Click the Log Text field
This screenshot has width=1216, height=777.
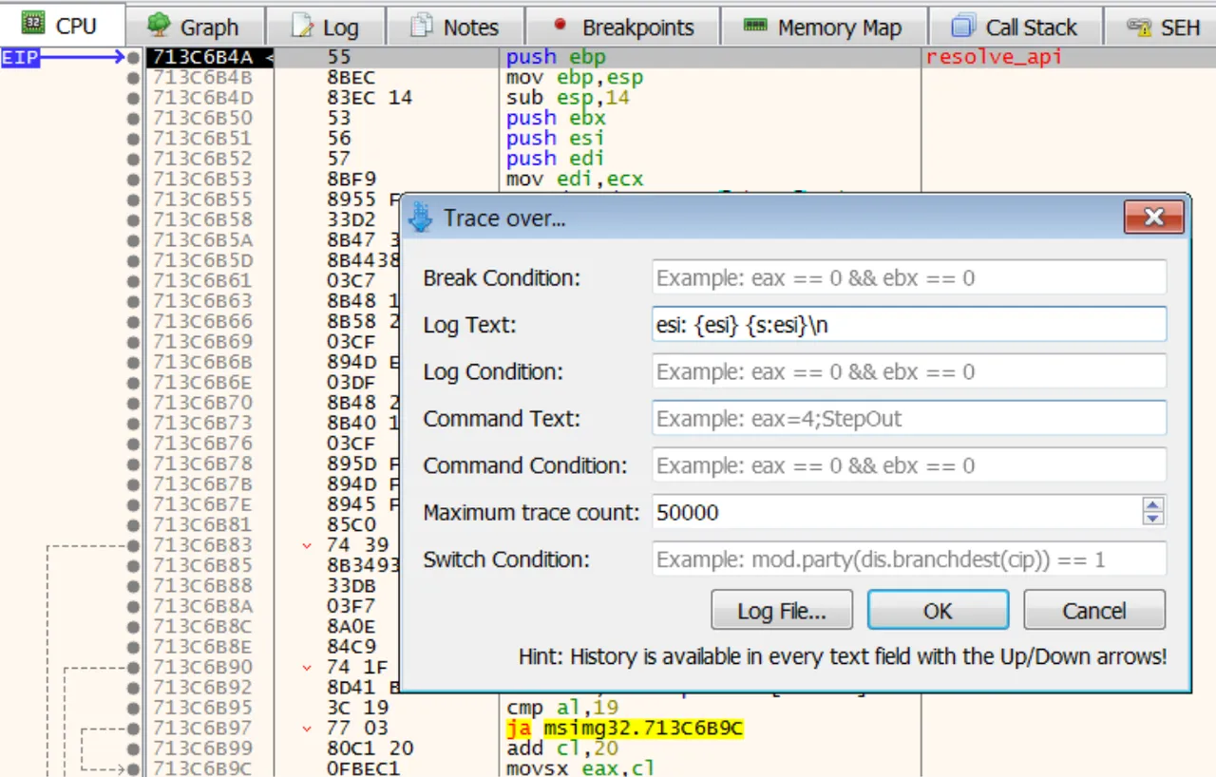pyautogui.click(x=909, y=325)
